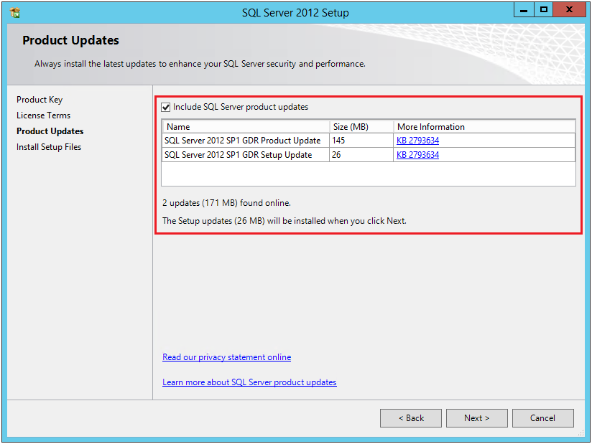Click the More Information column header
The height and width of the screenshot is (444, 592).
pos(484,127)
